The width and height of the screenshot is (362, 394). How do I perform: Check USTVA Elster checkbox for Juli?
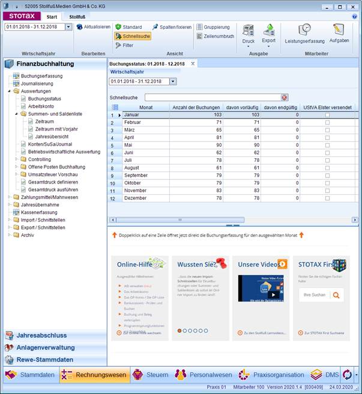[327, 160]
